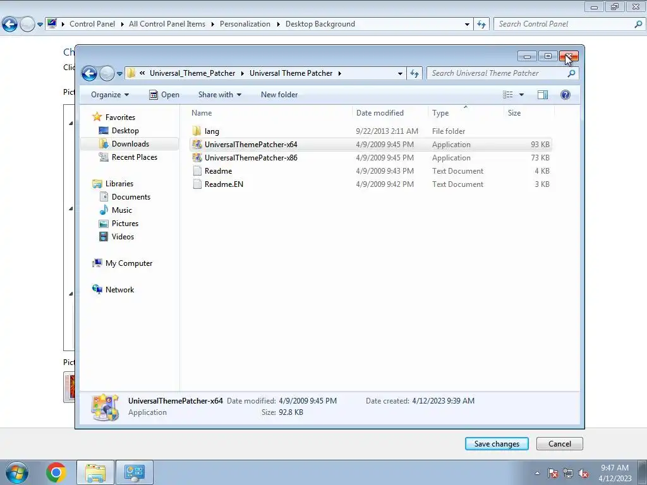Select UniversalThemePatcher-x86 application icon
This screenshot has width=647, height=485.
pos(197,157)
